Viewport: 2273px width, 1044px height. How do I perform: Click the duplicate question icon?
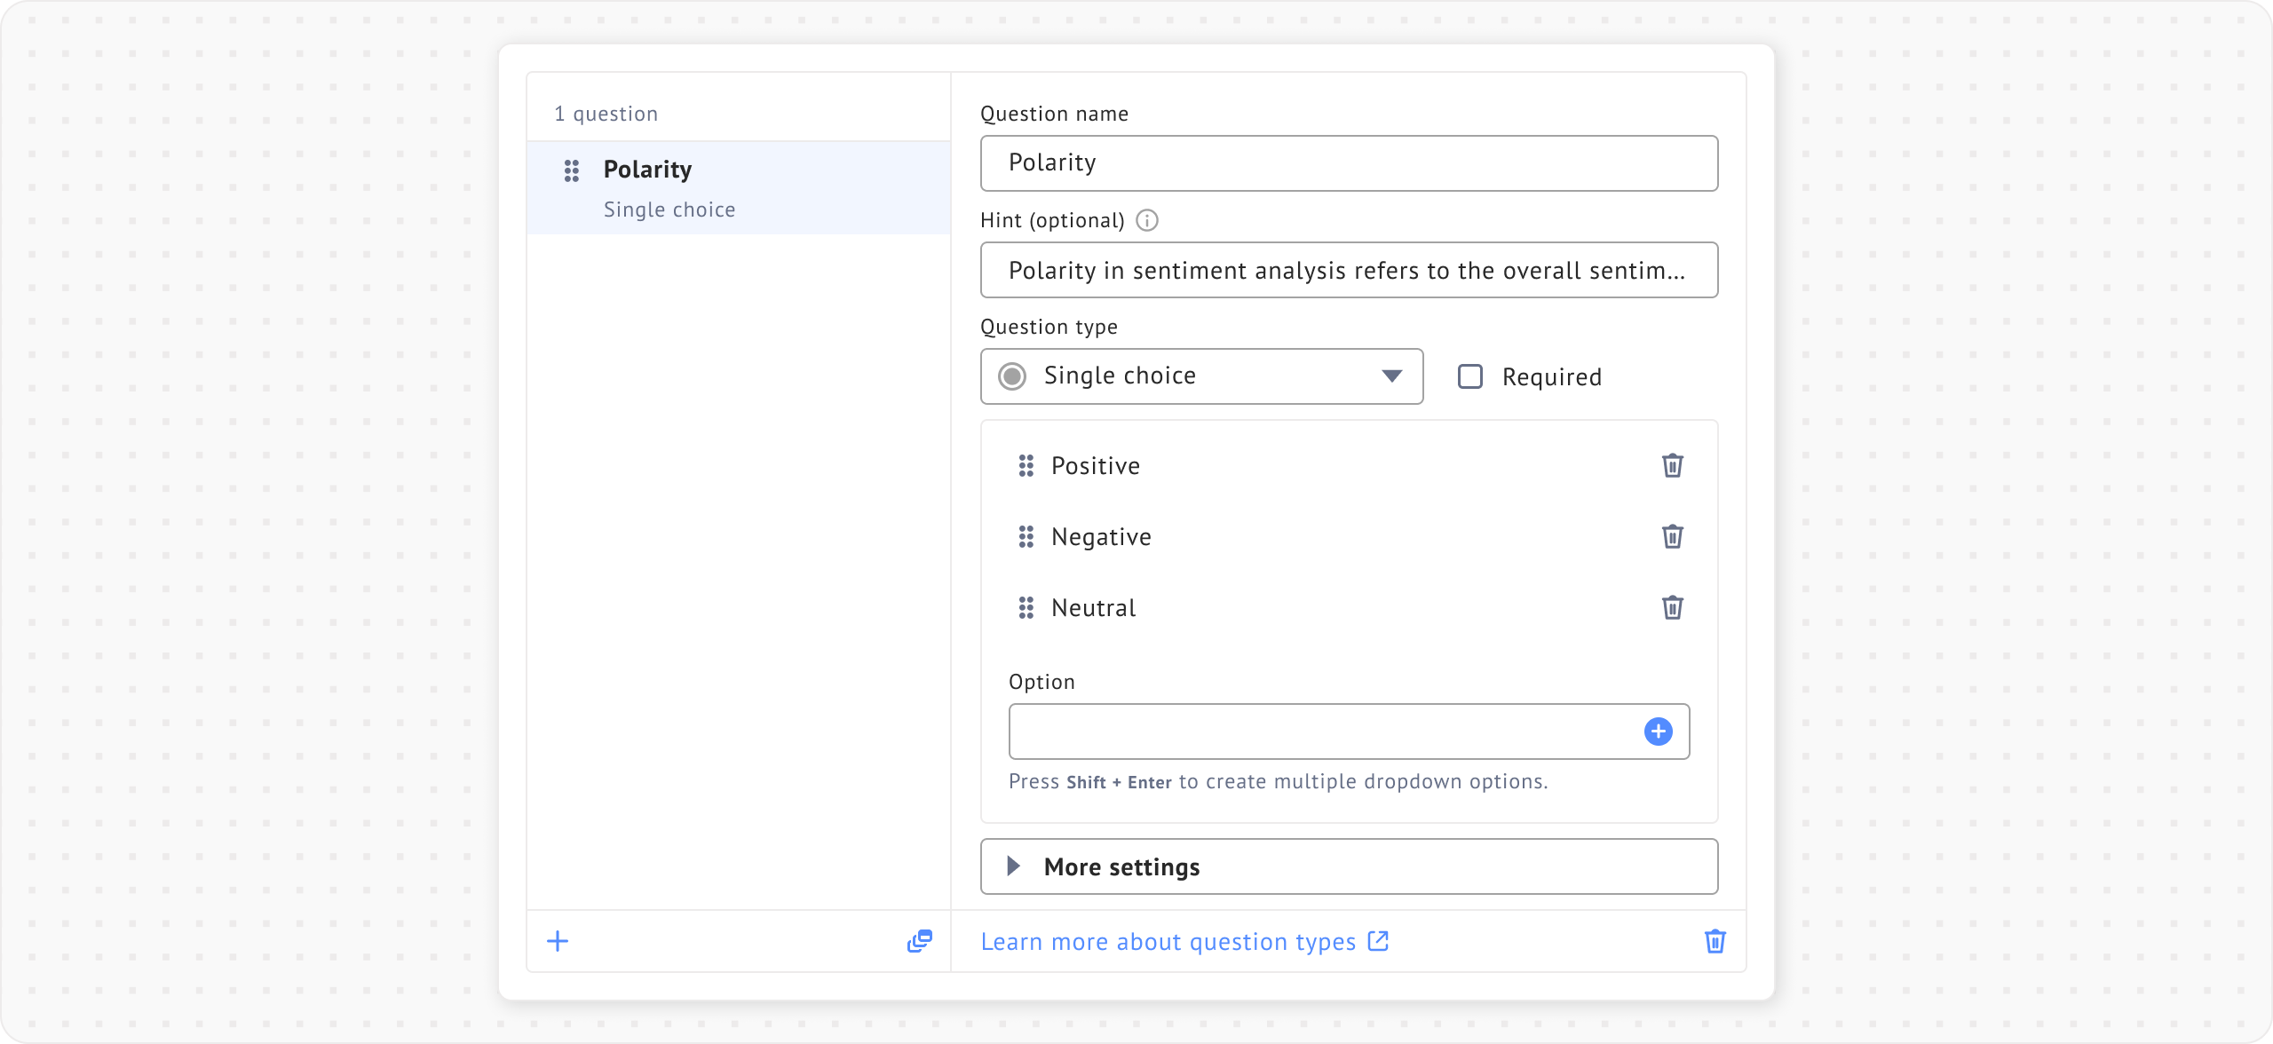[919, 941]
